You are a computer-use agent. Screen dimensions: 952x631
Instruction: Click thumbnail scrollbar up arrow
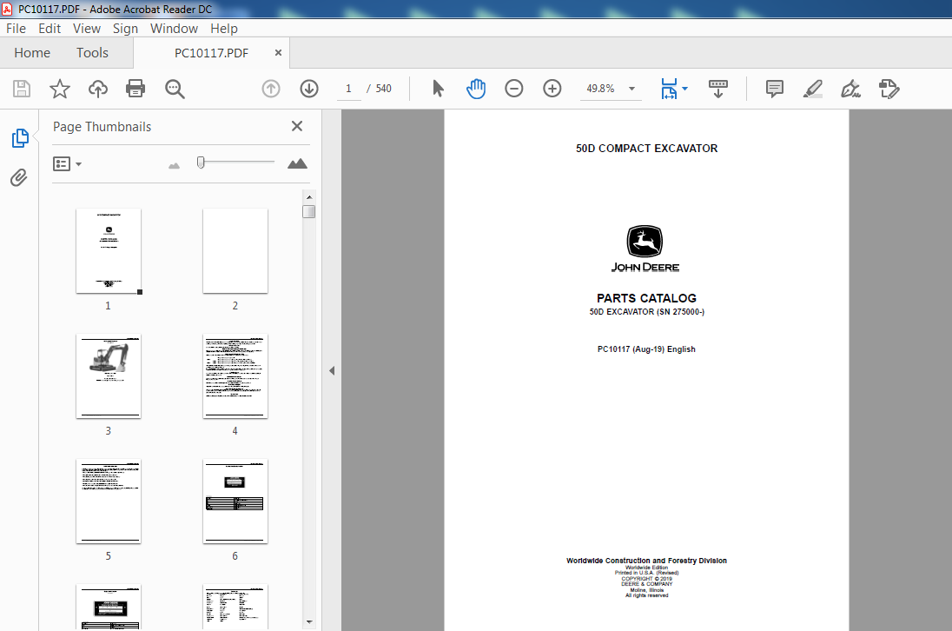(x=309, y=197)
